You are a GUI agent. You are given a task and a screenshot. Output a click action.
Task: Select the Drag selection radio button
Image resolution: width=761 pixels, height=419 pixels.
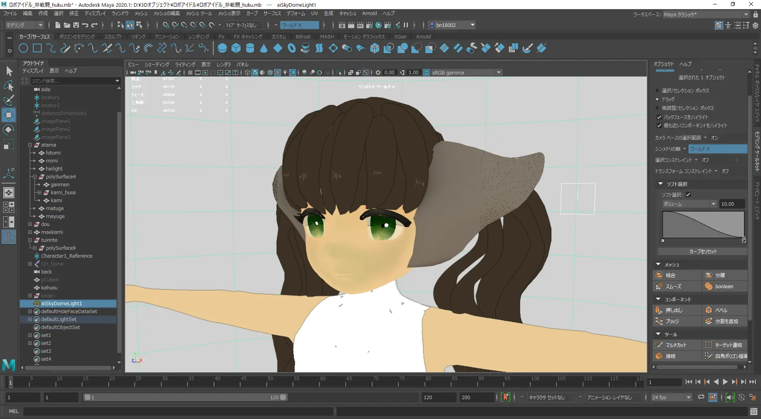[x=657, y=99]
